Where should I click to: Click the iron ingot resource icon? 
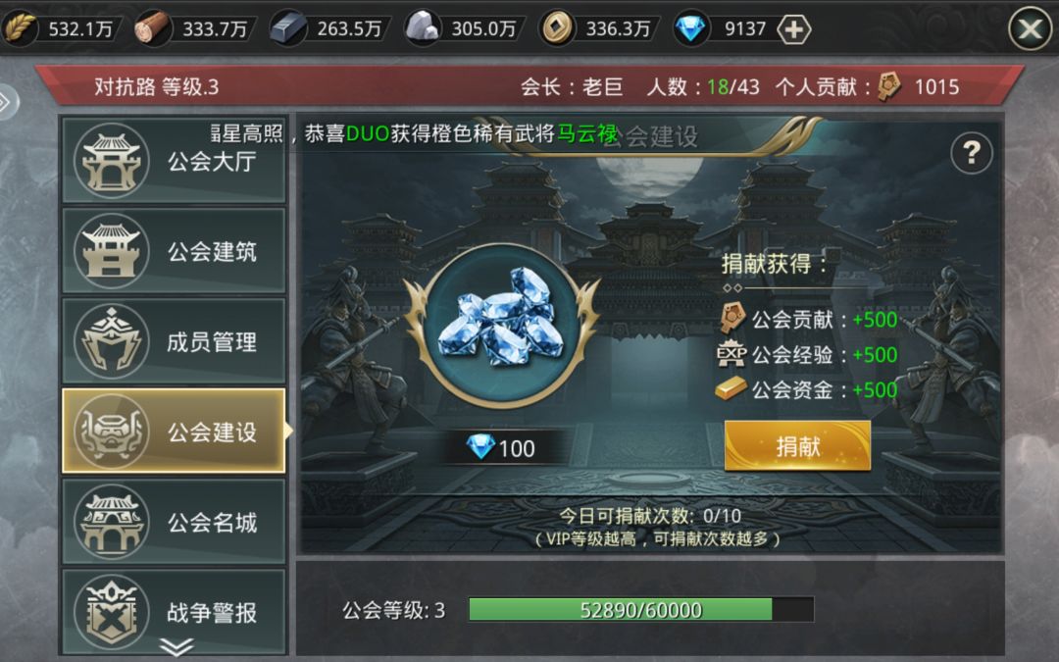point(289,29)
